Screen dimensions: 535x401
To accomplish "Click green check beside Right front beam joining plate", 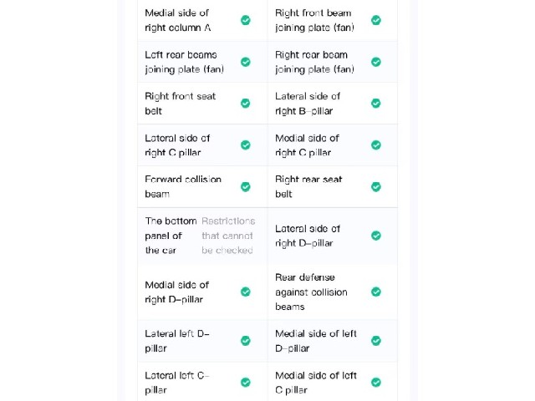I will pyautogui.click(x=376, y=20).
